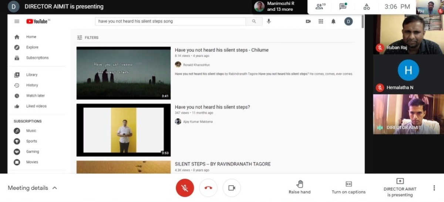444x202 pixels.
Task: Select Ruban Raj video tile
Action: pos(408,34)
